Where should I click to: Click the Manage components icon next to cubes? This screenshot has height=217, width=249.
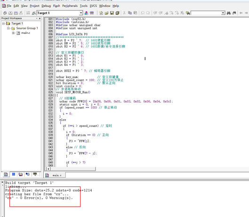click(92, 13)
